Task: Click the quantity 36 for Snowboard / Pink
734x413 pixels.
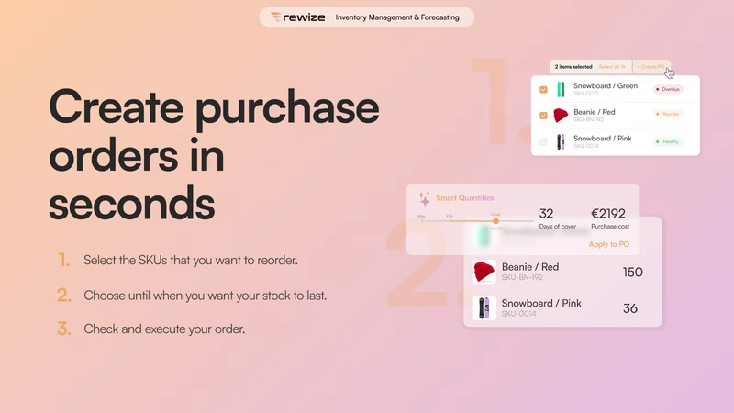Action: pyautogui.click(x=630, y=308)
